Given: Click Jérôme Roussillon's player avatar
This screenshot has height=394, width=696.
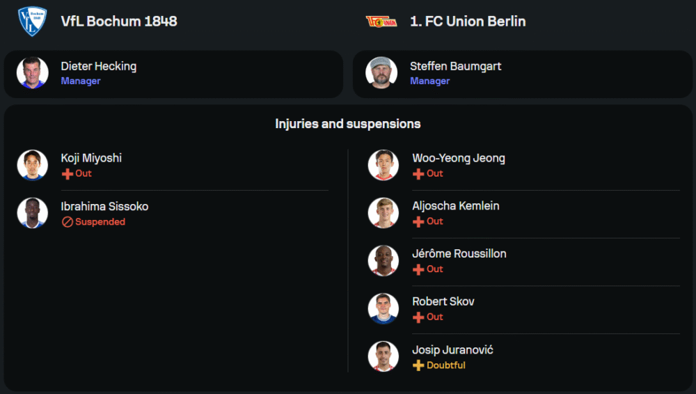Looking at the screenshot, I should 383,260.
